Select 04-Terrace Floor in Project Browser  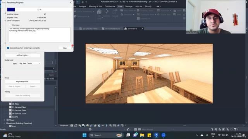tap(19, 114)
